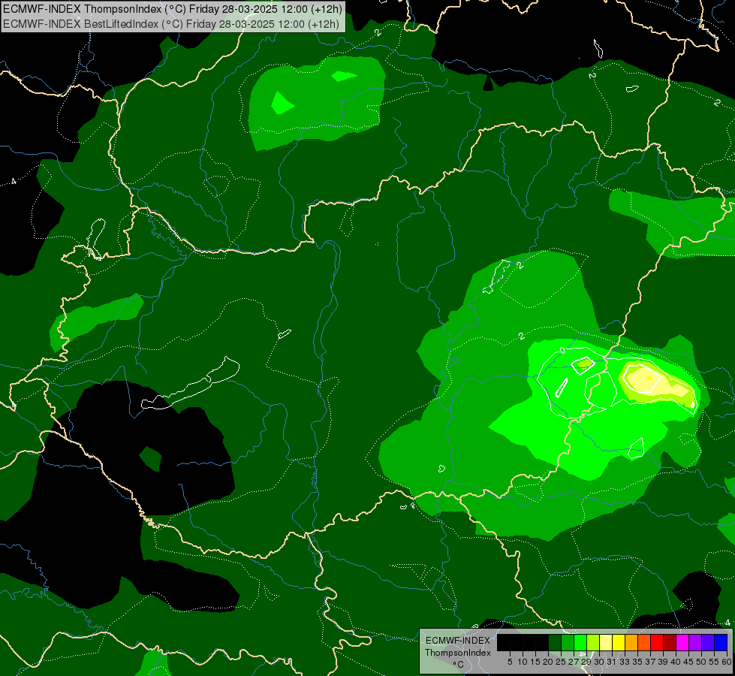Click legend tick label 5
Screen dimensions: 735x676
(510, 662)
